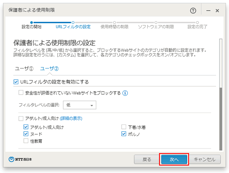The image size is (229, 173).
Task: Click the 次へ button
Action: click(x=174, y=159)
